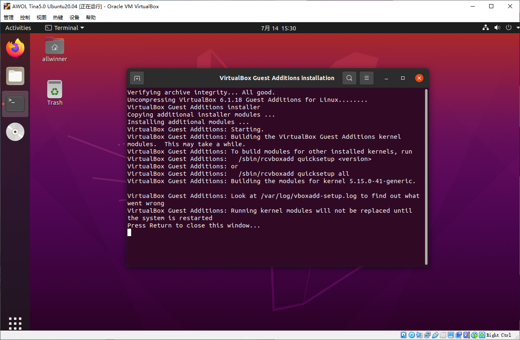Show Applications grid from the dock
This screenshot has width=520, height=340.
click(x=15, y=323)
